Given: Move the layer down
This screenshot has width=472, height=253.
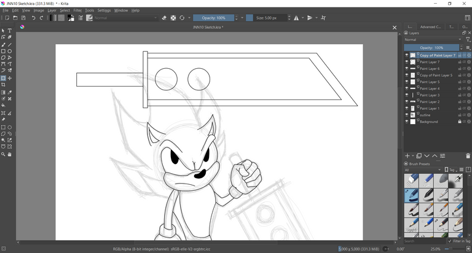Looking at the screenshot, I should pyautogui.click(x=427, y=156).
